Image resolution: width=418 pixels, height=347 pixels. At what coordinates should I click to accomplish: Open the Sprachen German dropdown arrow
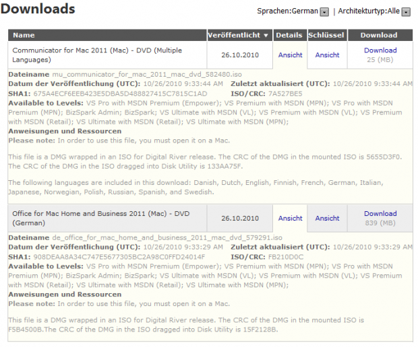[324, 12]
